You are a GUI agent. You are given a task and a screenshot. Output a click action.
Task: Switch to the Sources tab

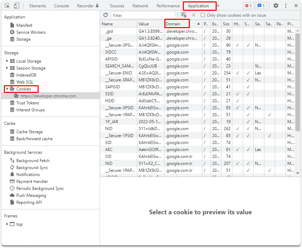[117, 6]
